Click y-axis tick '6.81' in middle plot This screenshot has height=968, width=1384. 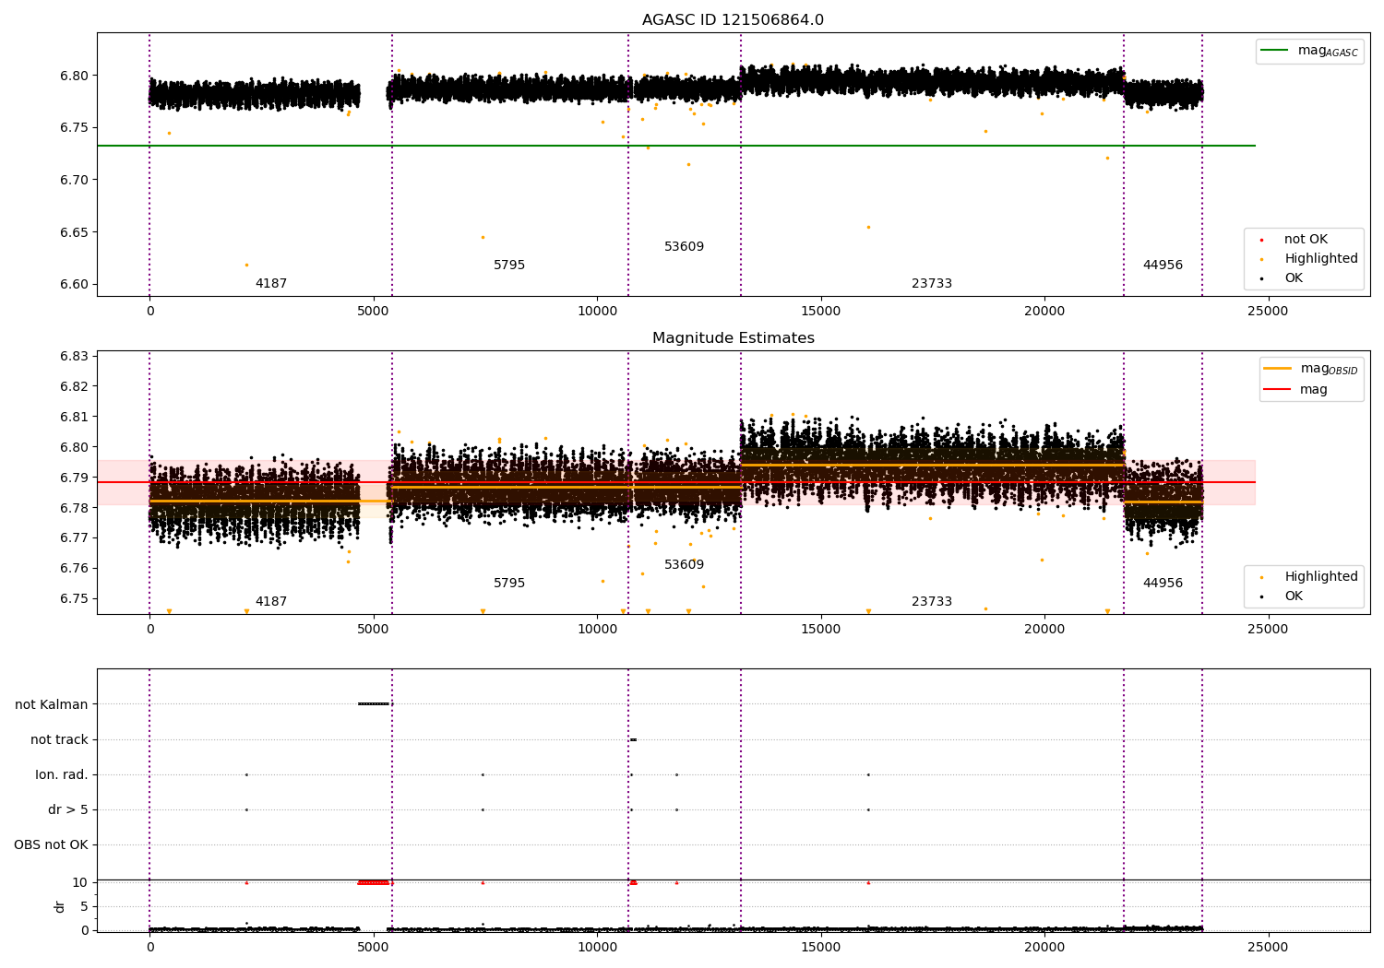73,418
